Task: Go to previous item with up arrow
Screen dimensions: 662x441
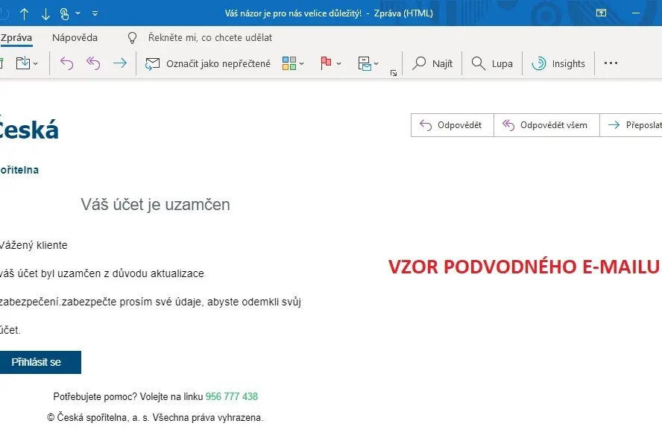Action: click(24, 13)
